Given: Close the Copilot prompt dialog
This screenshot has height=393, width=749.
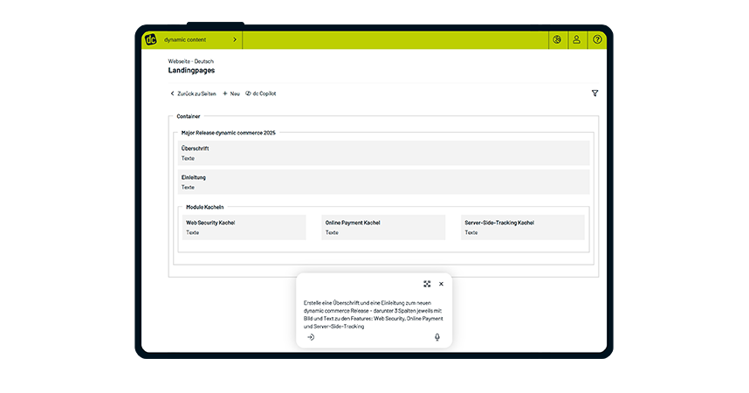Looking at the screenshot, I should (442, 284).
